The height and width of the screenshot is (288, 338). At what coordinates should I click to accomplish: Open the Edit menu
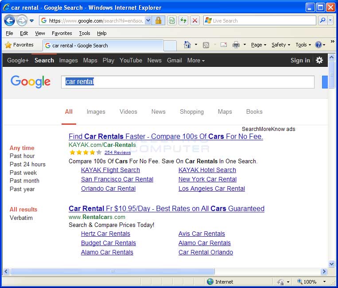coord(24,33)
